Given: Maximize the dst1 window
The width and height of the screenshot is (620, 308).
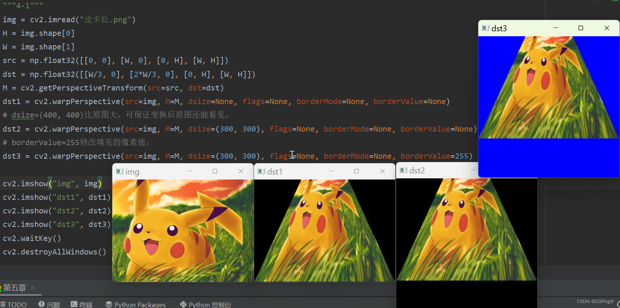Looking at the screenshot, I should [x=357, y=171].
